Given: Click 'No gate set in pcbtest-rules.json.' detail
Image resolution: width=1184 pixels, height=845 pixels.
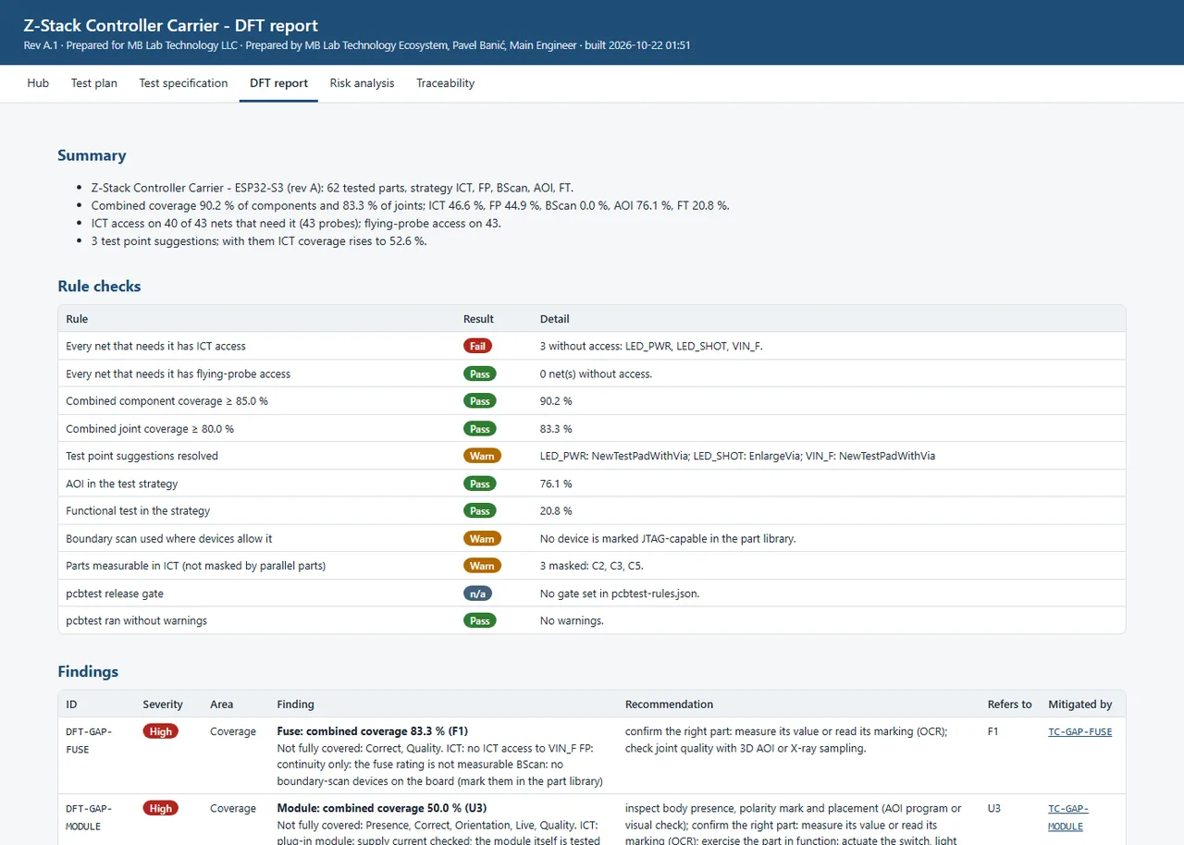Looking at the screenshot, I should click(x=620, y=594).
